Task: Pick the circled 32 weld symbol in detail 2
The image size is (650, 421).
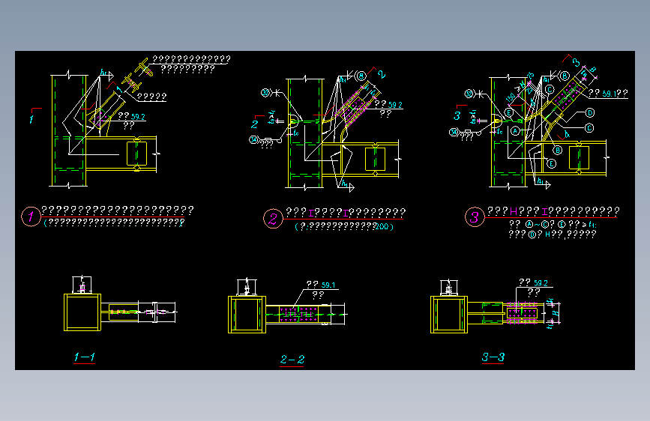Action: click(x=265, y=92)
